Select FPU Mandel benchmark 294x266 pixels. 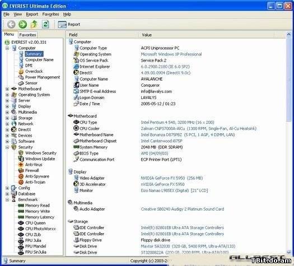[x=36, y=246]
